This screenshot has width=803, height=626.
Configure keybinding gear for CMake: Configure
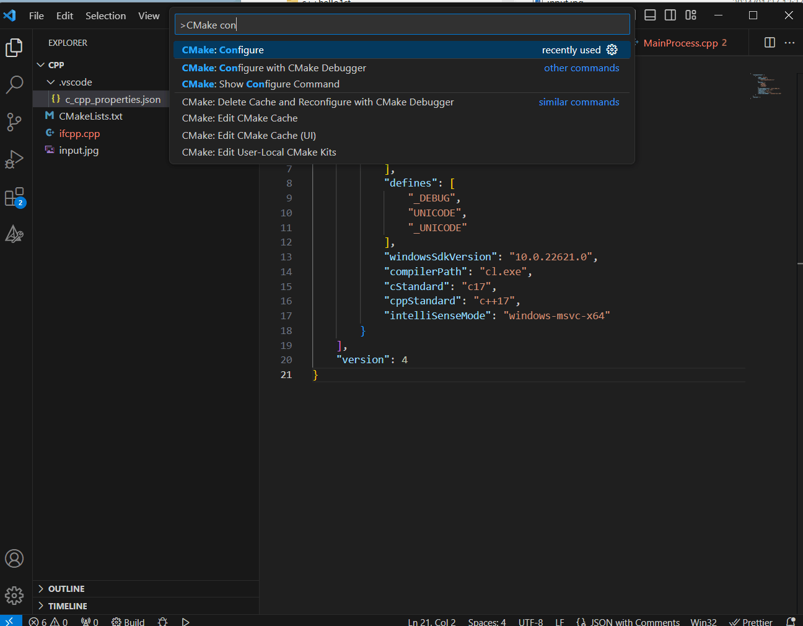(612, 50)
